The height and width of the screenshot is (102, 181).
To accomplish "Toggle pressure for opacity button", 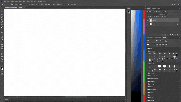I will [x=42, y=4].
